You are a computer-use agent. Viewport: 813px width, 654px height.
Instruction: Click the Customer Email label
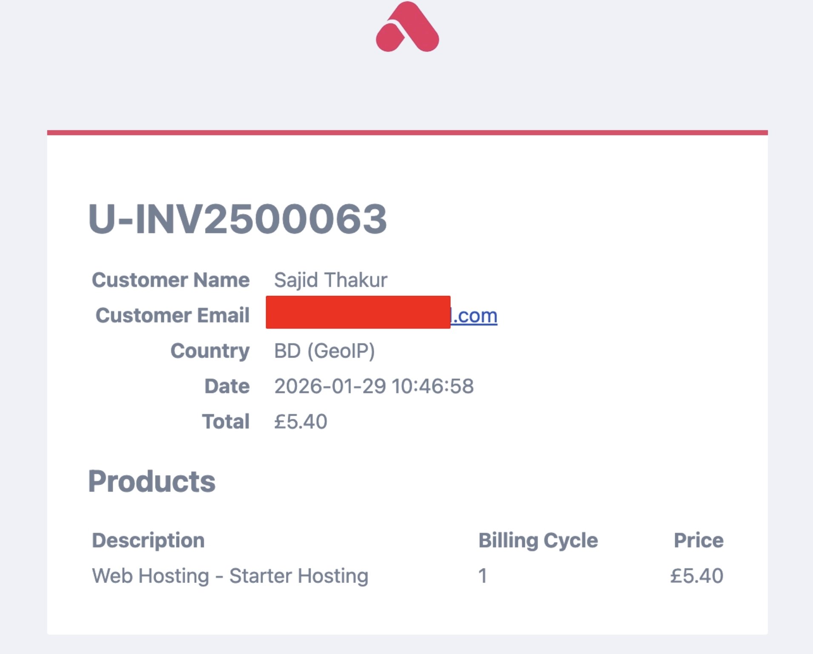[172, 316]
